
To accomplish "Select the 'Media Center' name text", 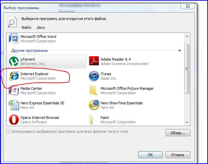I will click(x=31, y=88).
